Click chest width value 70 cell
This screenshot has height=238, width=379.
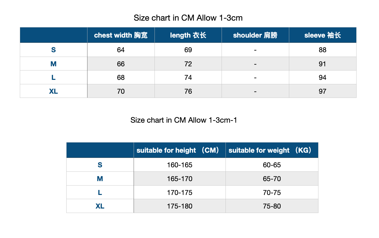(x=121, y=91)
